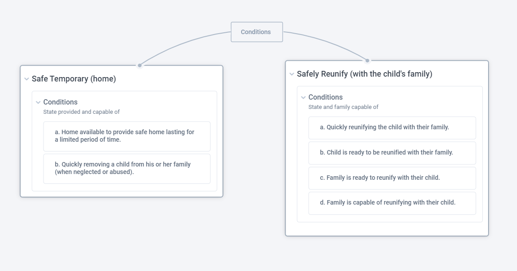This screenshot has width=517, height=271.
Task: Select 'b. Quickly removing a child' item
Action: (127, 168)
